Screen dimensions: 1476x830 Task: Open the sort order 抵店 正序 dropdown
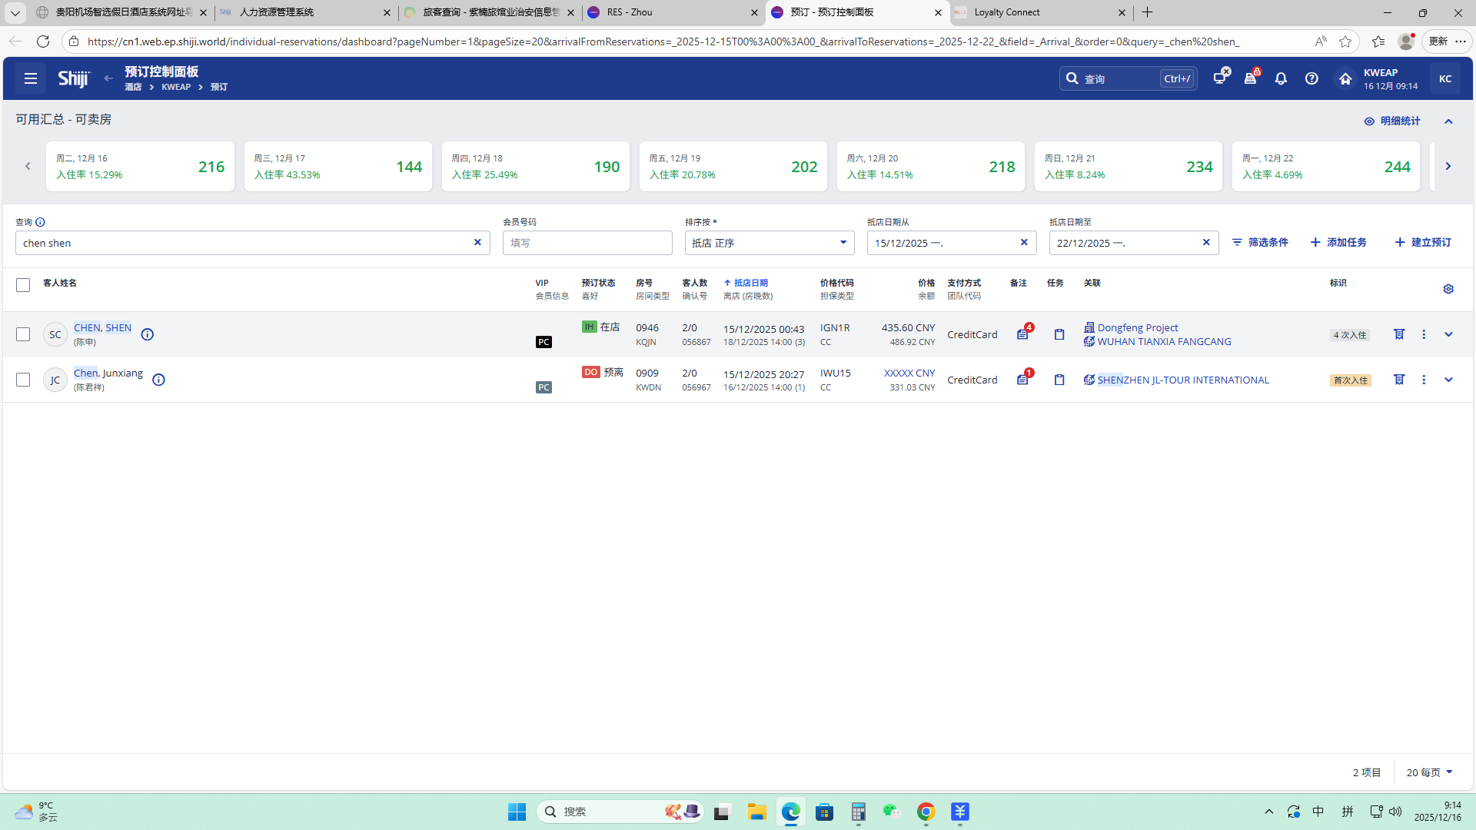pyautogui.click(x=769, y=243)
